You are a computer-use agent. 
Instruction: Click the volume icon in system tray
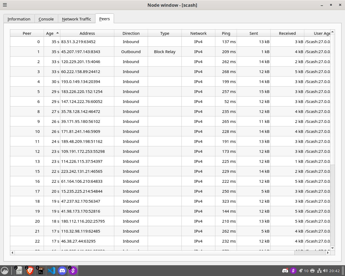coord(325,271)
